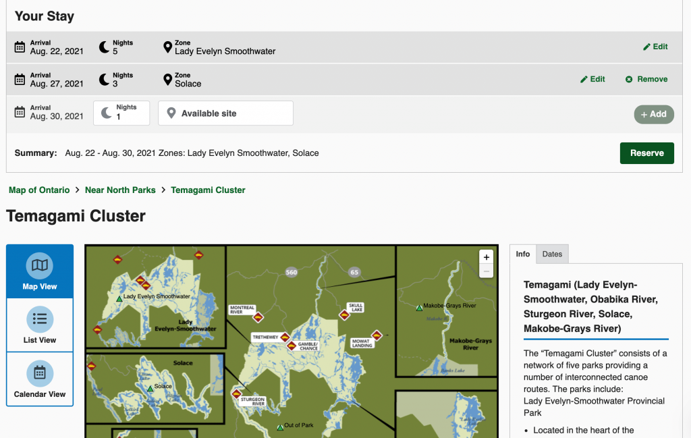Edit the Solace zone stay

pyautogui.click(x=592, y=79)
